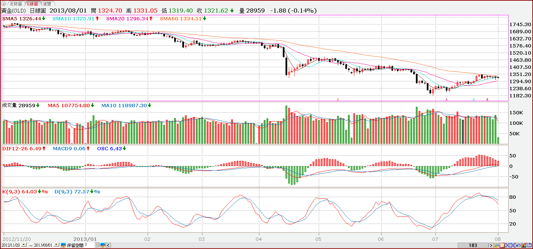Click the orange triangle marker on price chart
The image size is (533, 249).
338,100
